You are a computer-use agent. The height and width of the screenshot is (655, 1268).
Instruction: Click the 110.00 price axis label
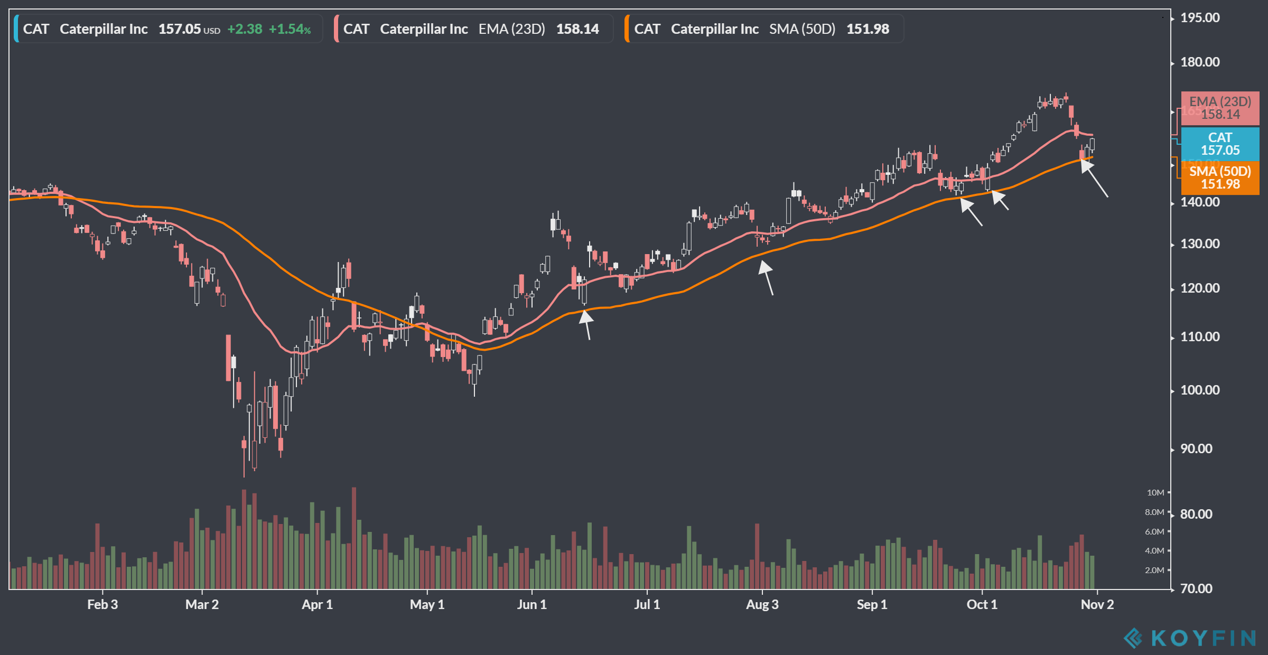pyautogui.click(x=1200, y=337)
